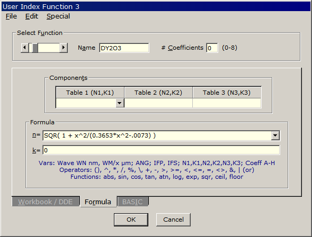Switch to the BASIC tab

point(133,202)
